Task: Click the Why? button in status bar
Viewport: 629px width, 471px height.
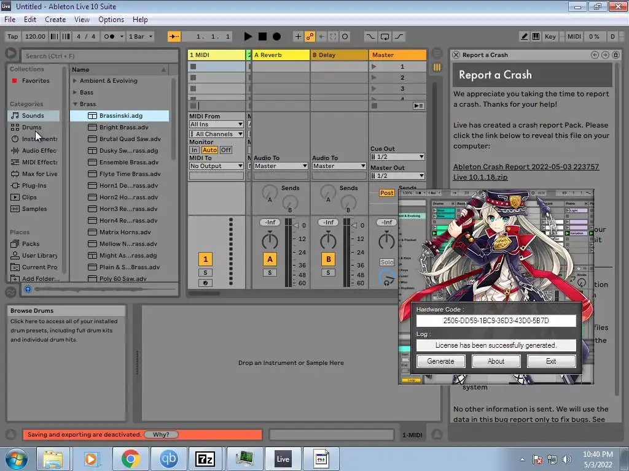Action: pyautogui.click(x=161, y=435)
